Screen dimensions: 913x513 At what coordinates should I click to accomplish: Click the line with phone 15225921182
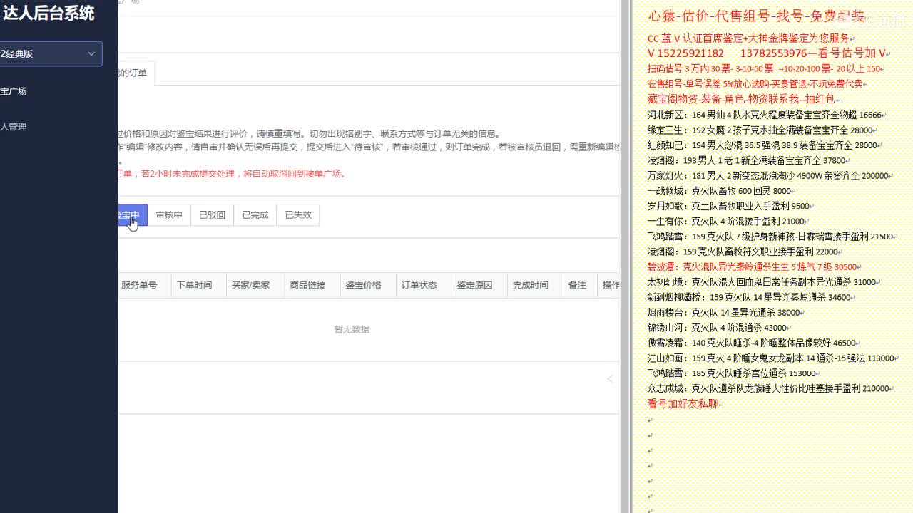click(x=767, y=53)
